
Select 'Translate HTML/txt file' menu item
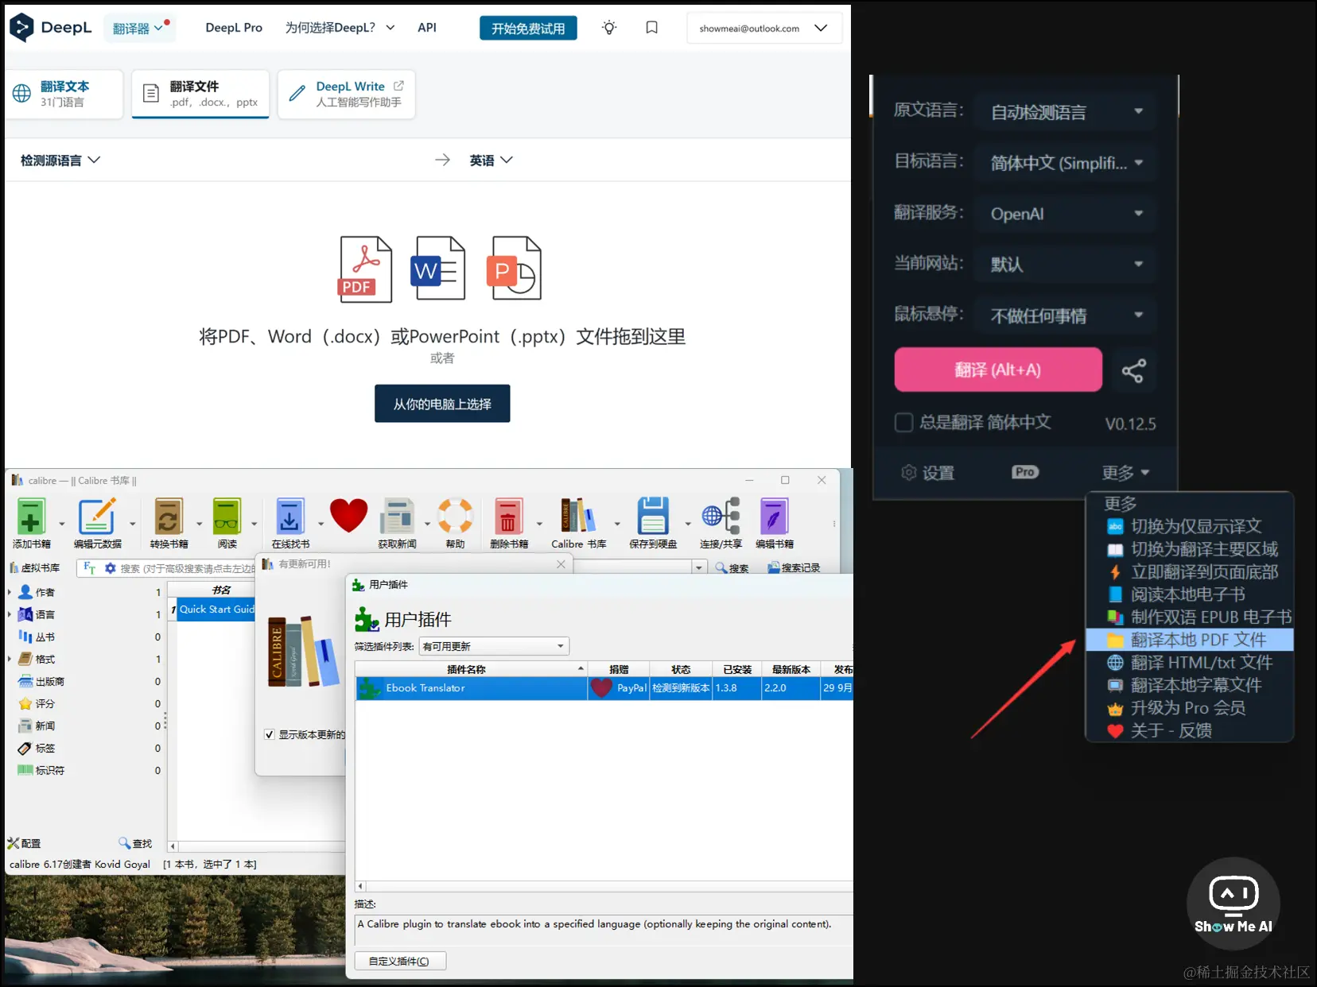(1190, 662)
